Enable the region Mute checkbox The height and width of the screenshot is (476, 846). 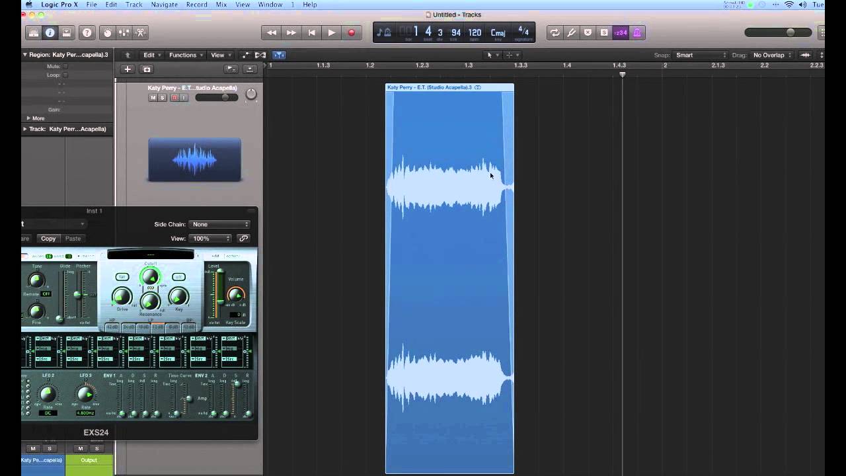point(65,66)
